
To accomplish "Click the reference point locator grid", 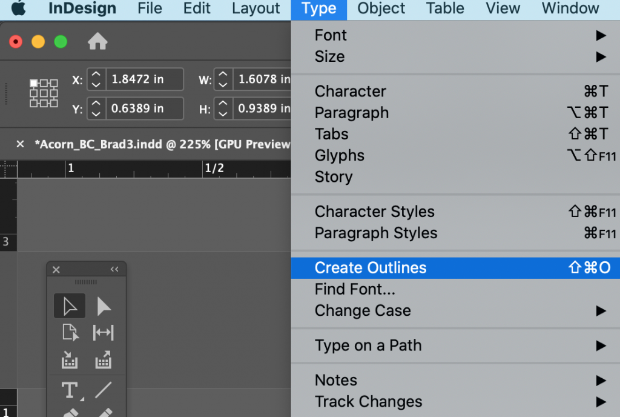I will pyautogui.click(x=44, y=93).
